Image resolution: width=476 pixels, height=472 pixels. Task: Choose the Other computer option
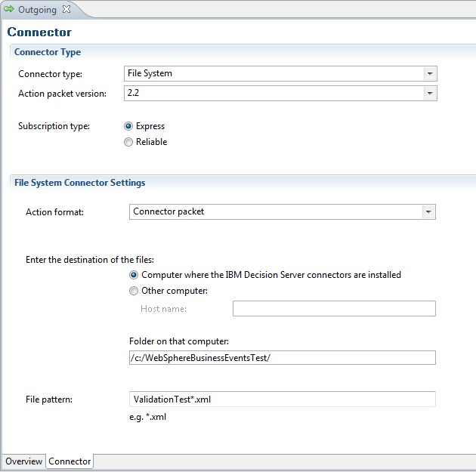[134, 291]
